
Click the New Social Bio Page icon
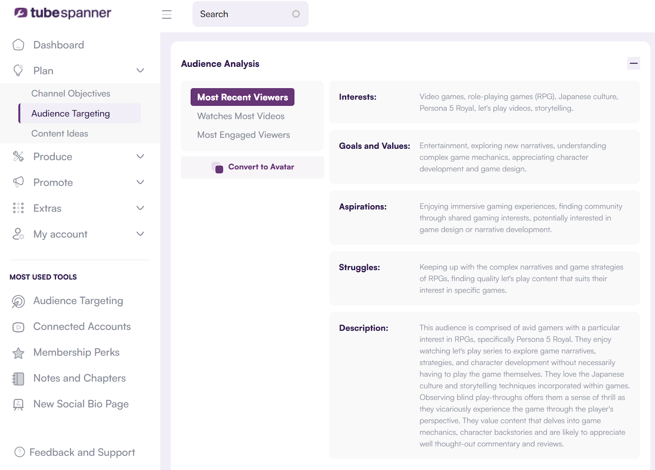point(18,404)
